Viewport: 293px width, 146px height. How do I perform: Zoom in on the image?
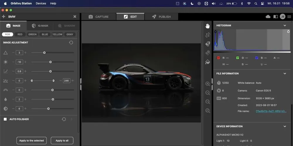click(x=207, y=84)
